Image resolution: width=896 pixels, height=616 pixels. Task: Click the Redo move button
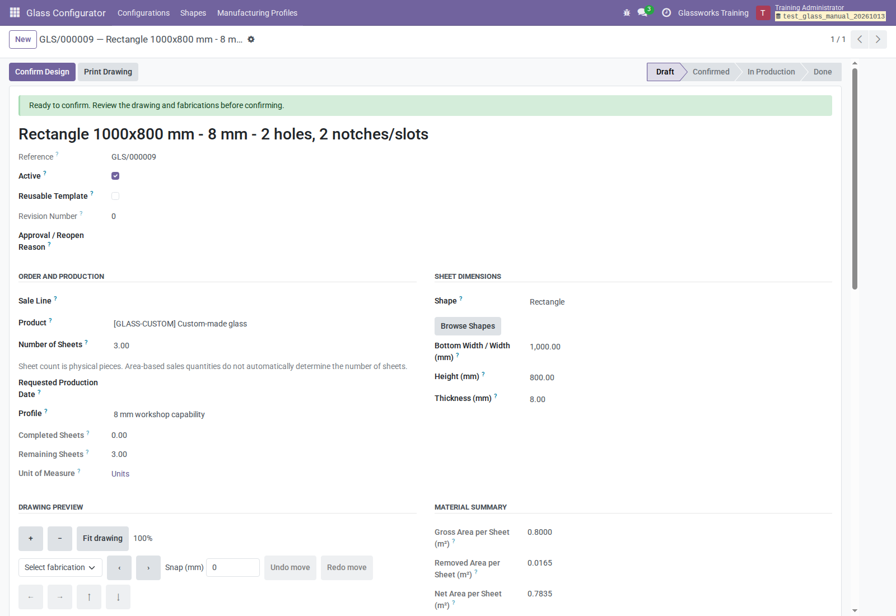click(x=347, y=568)
